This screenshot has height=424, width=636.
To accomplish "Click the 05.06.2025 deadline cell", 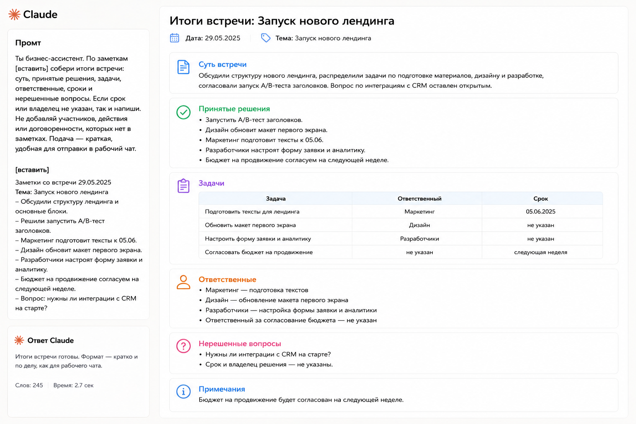I will pyautogui.click(x=541, y=212).
